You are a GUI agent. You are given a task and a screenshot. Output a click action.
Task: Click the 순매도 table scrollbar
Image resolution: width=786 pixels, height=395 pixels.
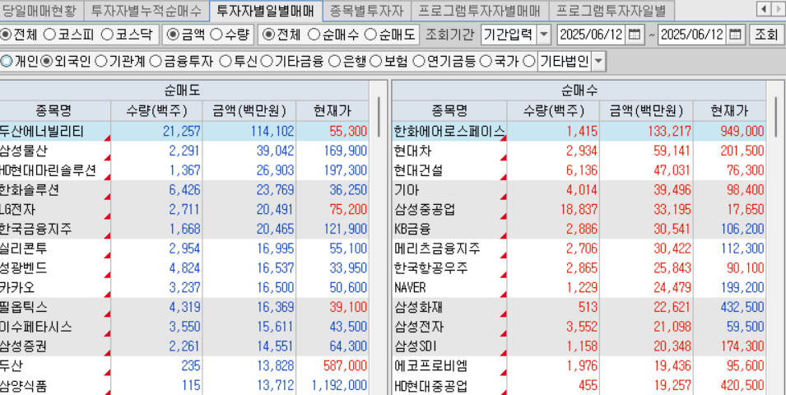tap(378, 118)
